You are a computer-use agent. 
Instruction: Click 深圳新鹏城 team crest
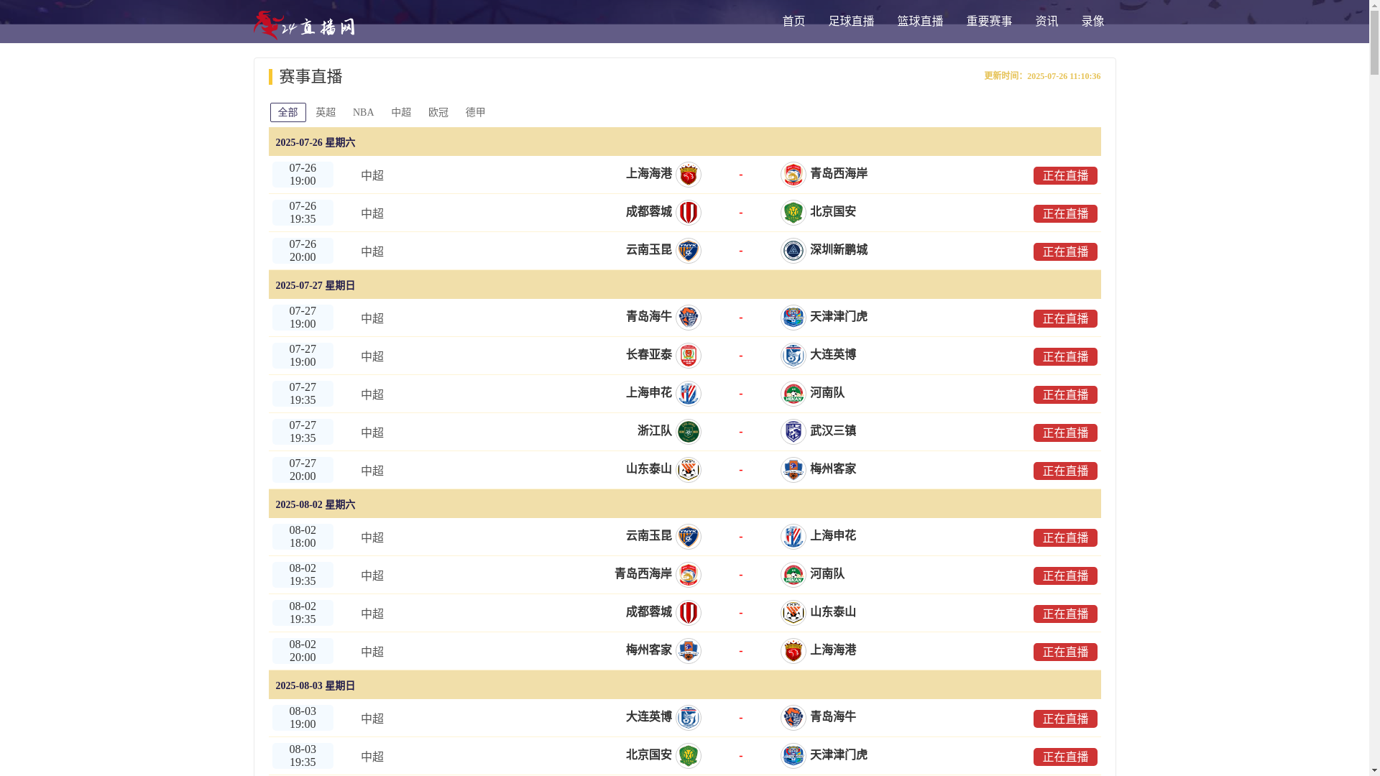click(793, 251)
